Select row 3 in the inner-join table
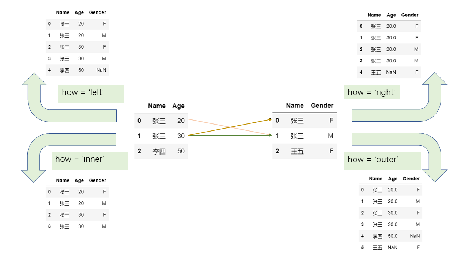Screen dimensions: 468x263 point(77,226)
